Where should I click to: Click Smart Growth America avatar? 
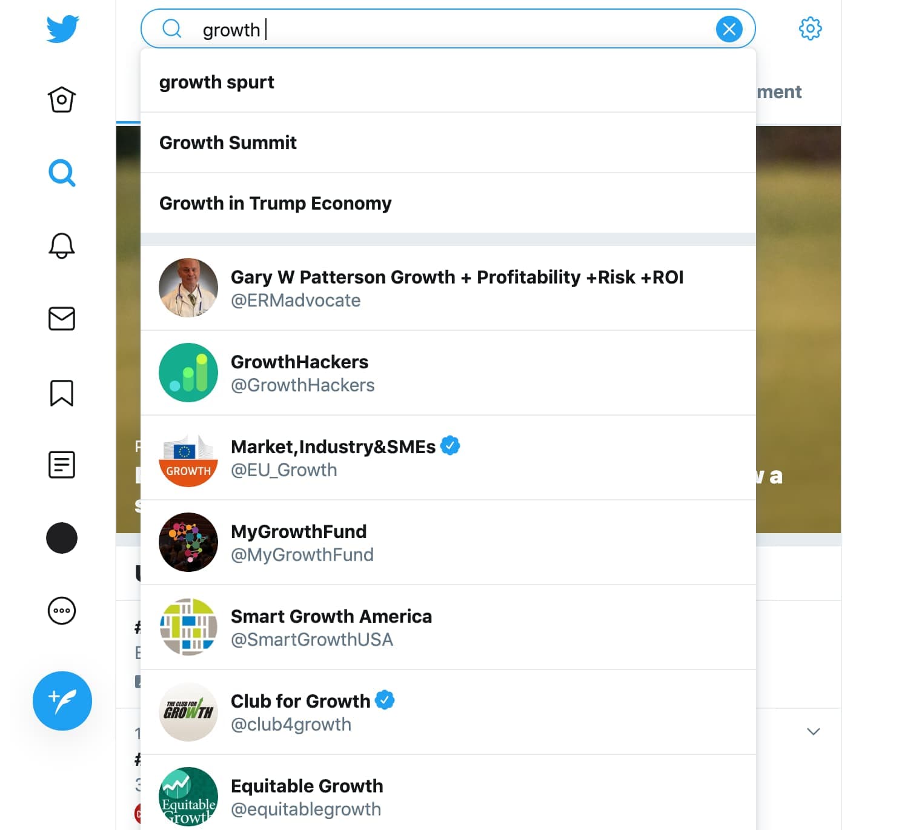pos(188,627)
